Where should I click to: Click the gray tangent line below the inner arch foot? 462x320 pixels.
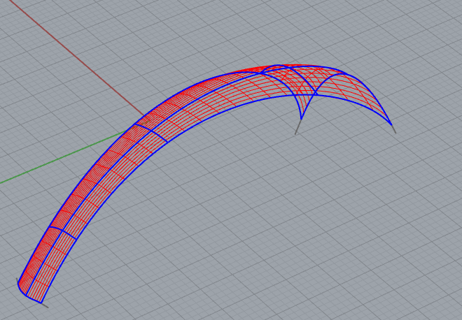[298, 126]
